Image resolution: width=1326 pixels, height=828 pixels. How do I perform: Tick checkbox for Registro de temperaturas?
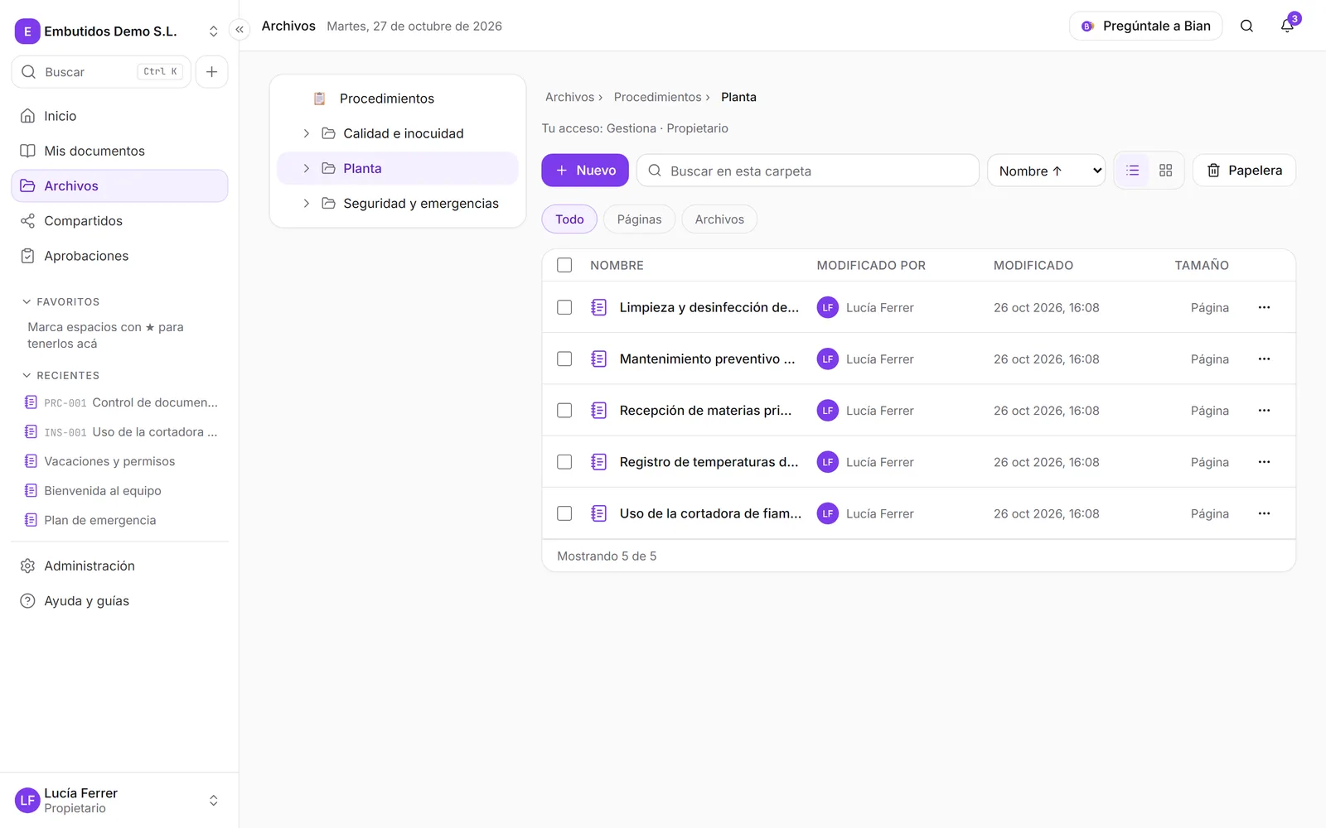[x=564, y=462]
